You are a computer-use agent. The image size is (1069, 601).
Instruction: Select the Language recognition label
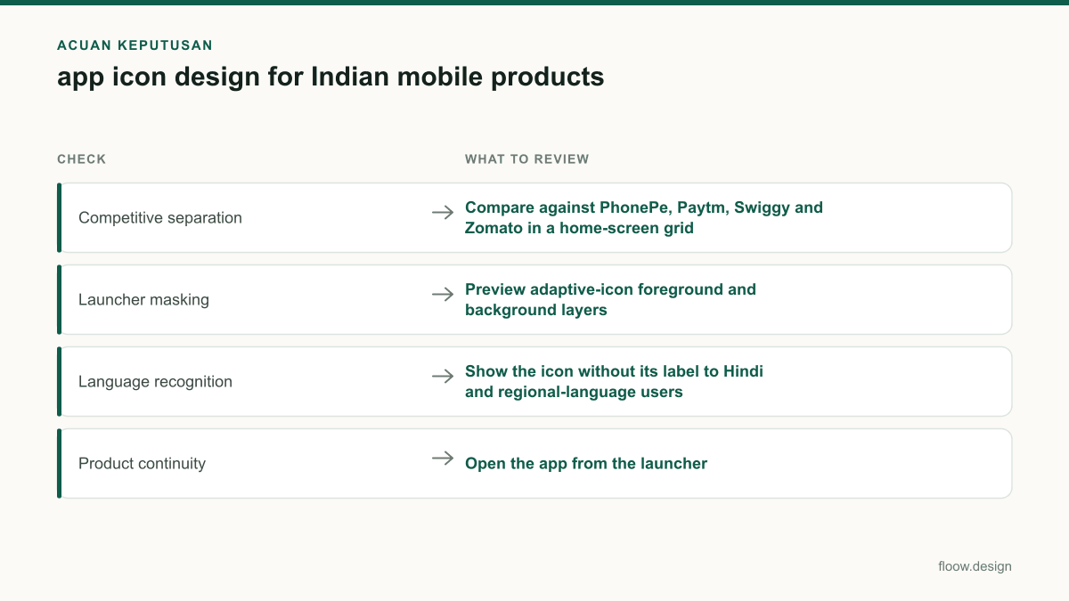(x=155, y=381)
